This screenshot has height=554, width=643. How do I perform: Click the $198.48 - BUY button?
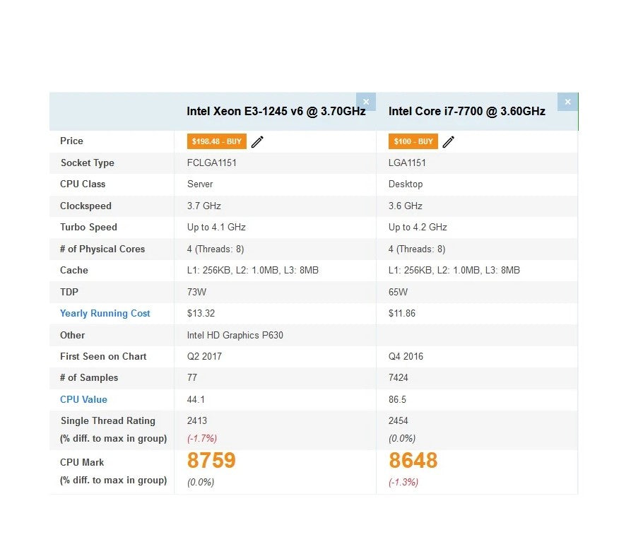216,141
